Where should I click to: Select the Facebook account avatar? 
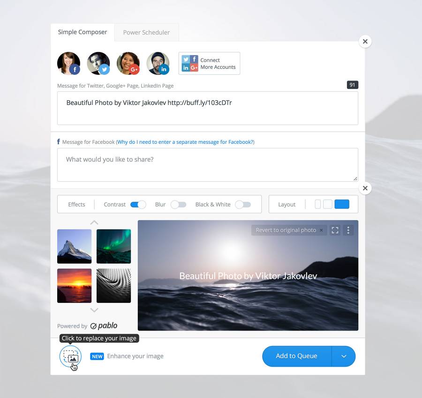(68, 63)
